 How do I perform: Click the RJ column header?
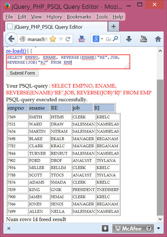coord(104,108)
